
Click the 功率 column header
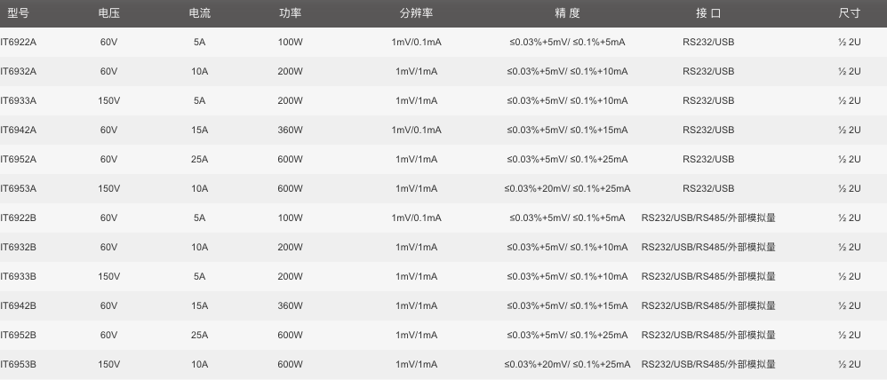coord(290,13)
